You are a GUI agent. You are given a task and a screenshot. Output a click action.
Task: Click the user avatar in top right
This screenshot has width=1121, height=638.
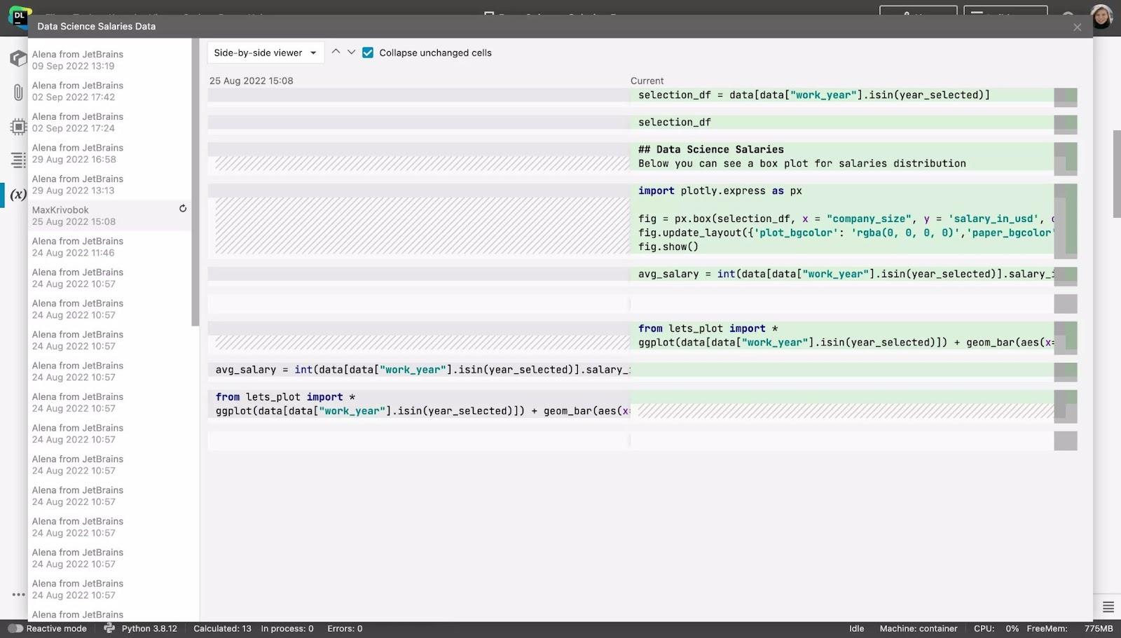coord(1101,17)
